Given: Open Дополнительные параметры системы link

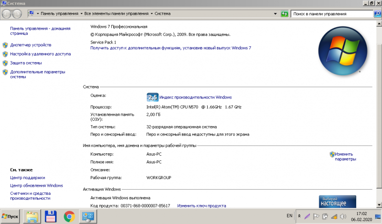Looking at the screenshot, I should click(38, 75).
